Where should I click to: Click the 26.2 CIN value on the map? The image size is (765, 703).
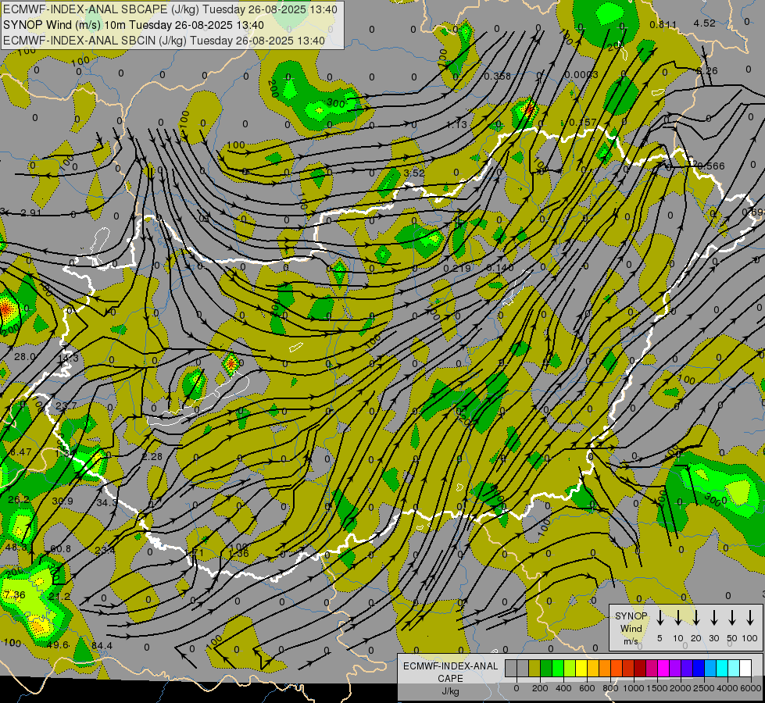click(x=19, y=499)
